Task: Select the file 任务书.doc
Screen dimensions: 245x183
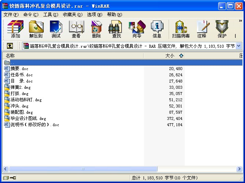Action: 22,75
